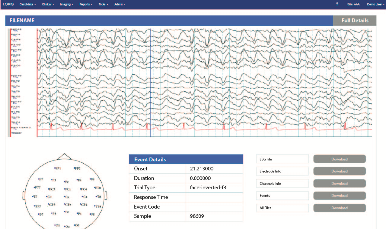Click the Full Details button
This screenshot has width=386, height=229.
point(355,20)
